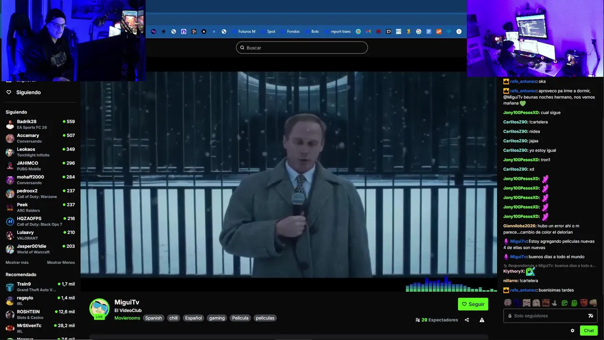Open mohaff2000's avatar in the sidebar
Image resolution: width=604 pixels, height=340 pixels.
click(10, 180)
